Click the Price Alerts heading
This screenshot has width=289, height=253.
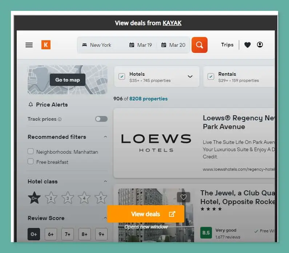52,104
